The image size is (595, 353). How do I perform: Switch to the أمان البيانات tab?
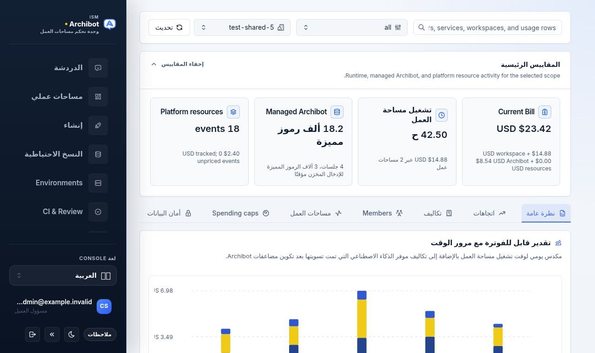click(169, 213)
